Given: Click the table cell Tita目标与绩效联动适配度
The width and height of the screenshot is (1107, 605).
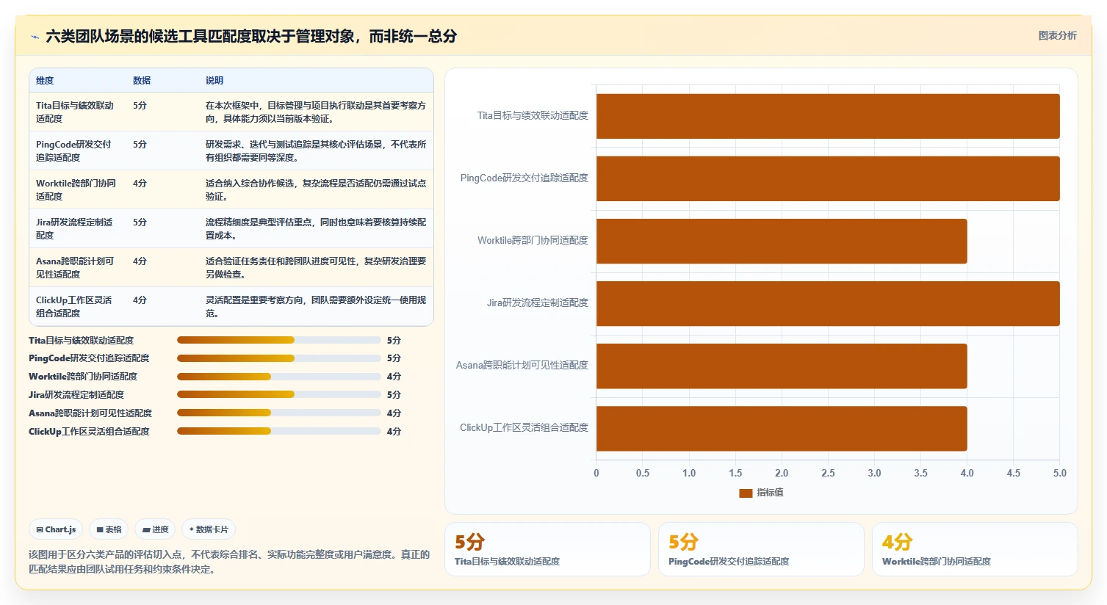Looking at the screenshot, I should coord(76,112).
